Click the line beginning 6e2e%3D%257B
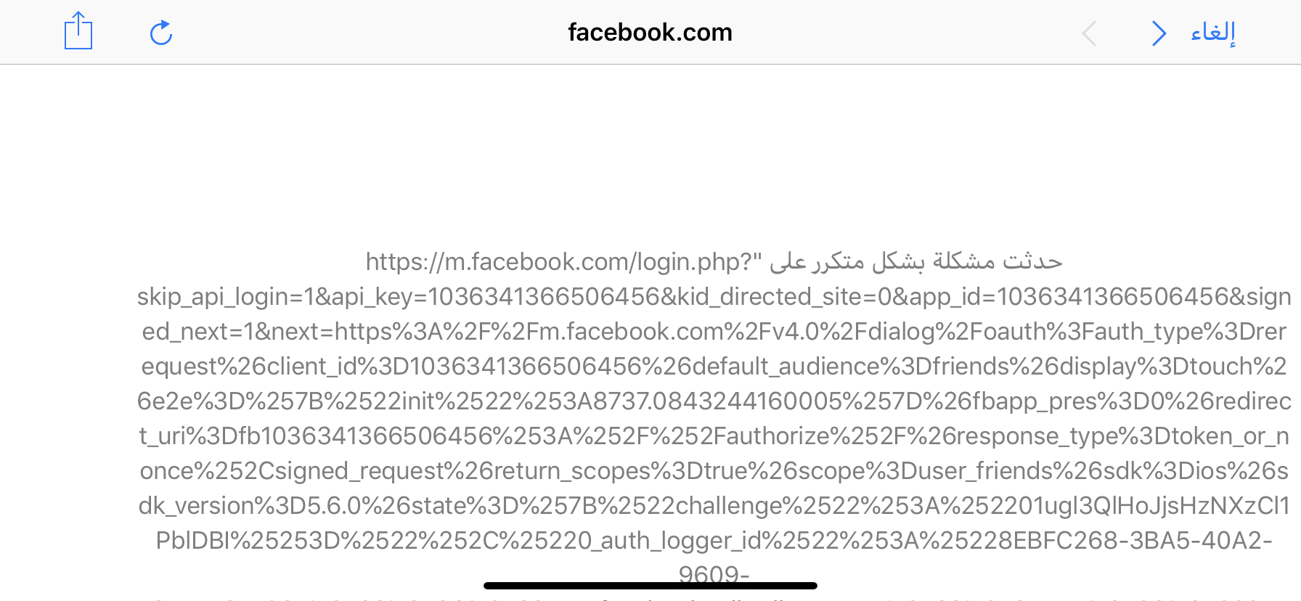The width and height of the screenshot is (1301, 601). [714, 401]
